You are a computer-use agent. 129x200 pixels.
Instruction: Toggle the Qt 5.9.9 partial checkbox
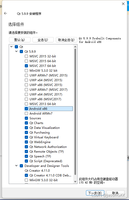pyautogui.click(x=21, y=52)
